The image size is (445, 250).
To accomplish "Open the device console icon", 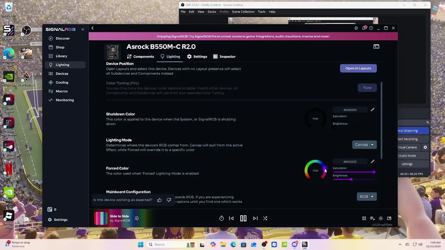I will 376,47.
